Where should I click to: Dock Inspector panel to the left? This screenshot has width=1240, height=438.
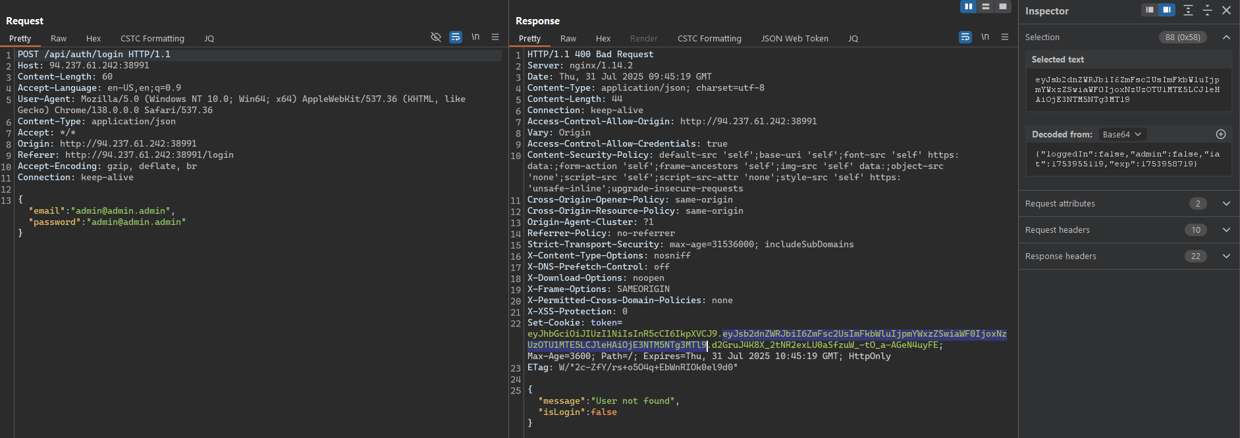[1150, 10]
